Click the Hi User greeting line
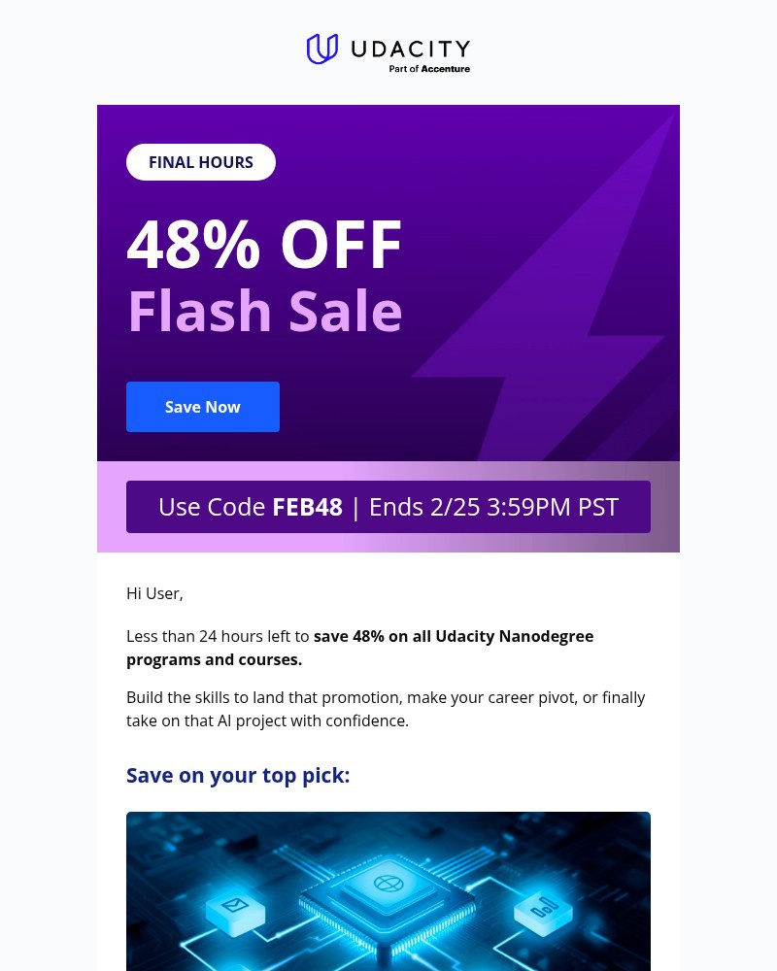Image resolution: width=777 pixels, height=971 pixels. pos(154,593)
